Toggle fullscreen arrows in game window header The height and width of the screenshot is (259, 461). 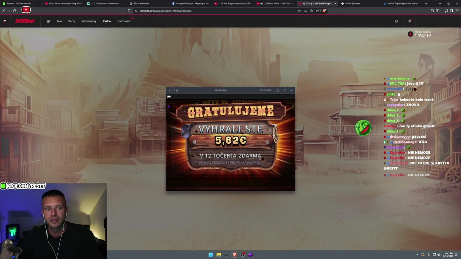pos(285,90)
